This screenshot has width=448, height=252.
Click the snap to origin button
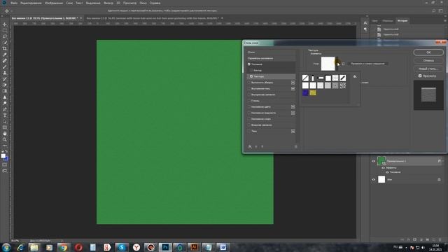click(367, 64)
